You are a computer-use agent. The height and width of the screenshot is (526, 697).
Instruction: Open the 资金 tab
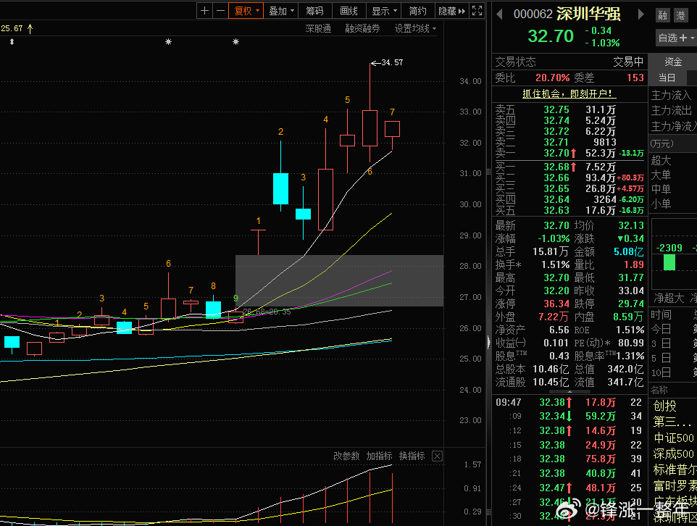tap(672, 62)
